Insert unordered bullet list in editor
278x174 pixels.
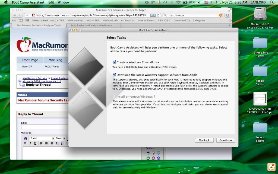click(63, 143)
